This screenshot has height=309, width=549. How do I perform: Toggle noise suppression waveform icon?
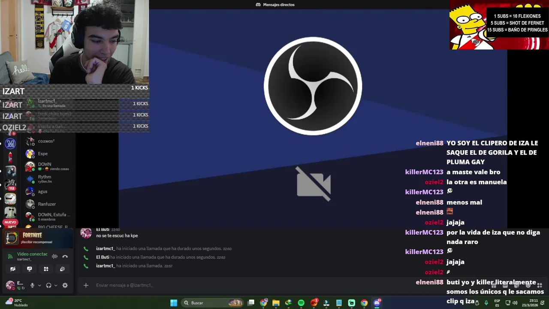tap(55, 256)
